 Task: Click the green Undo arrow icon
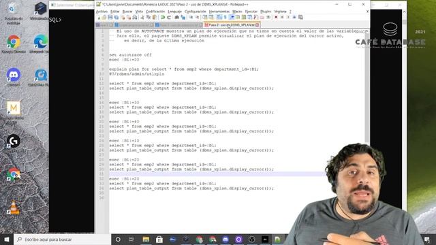tap(163, 17)
